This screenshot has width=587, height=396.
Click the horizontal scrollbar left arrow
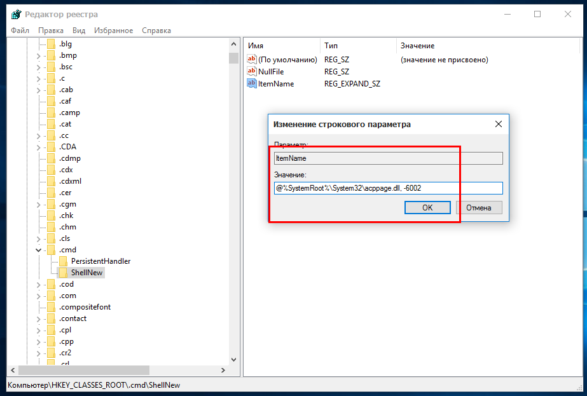point(13,370)
